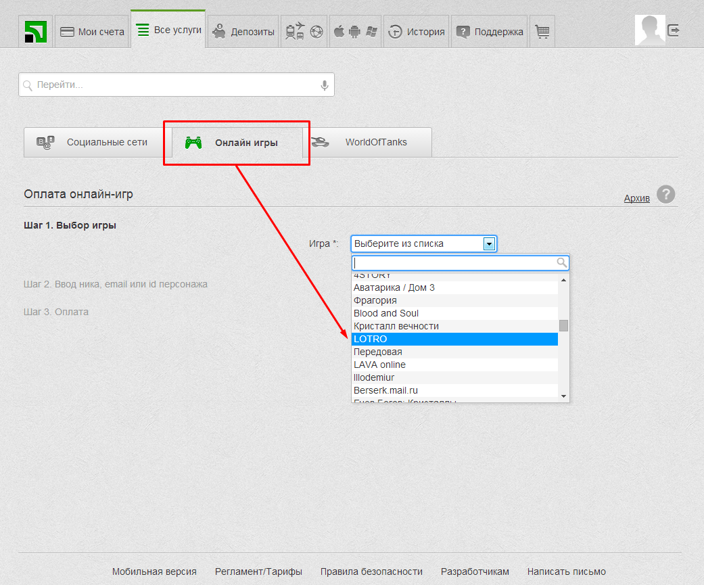
Task: Click the microphone icon in search field
Action: (325, 85)
